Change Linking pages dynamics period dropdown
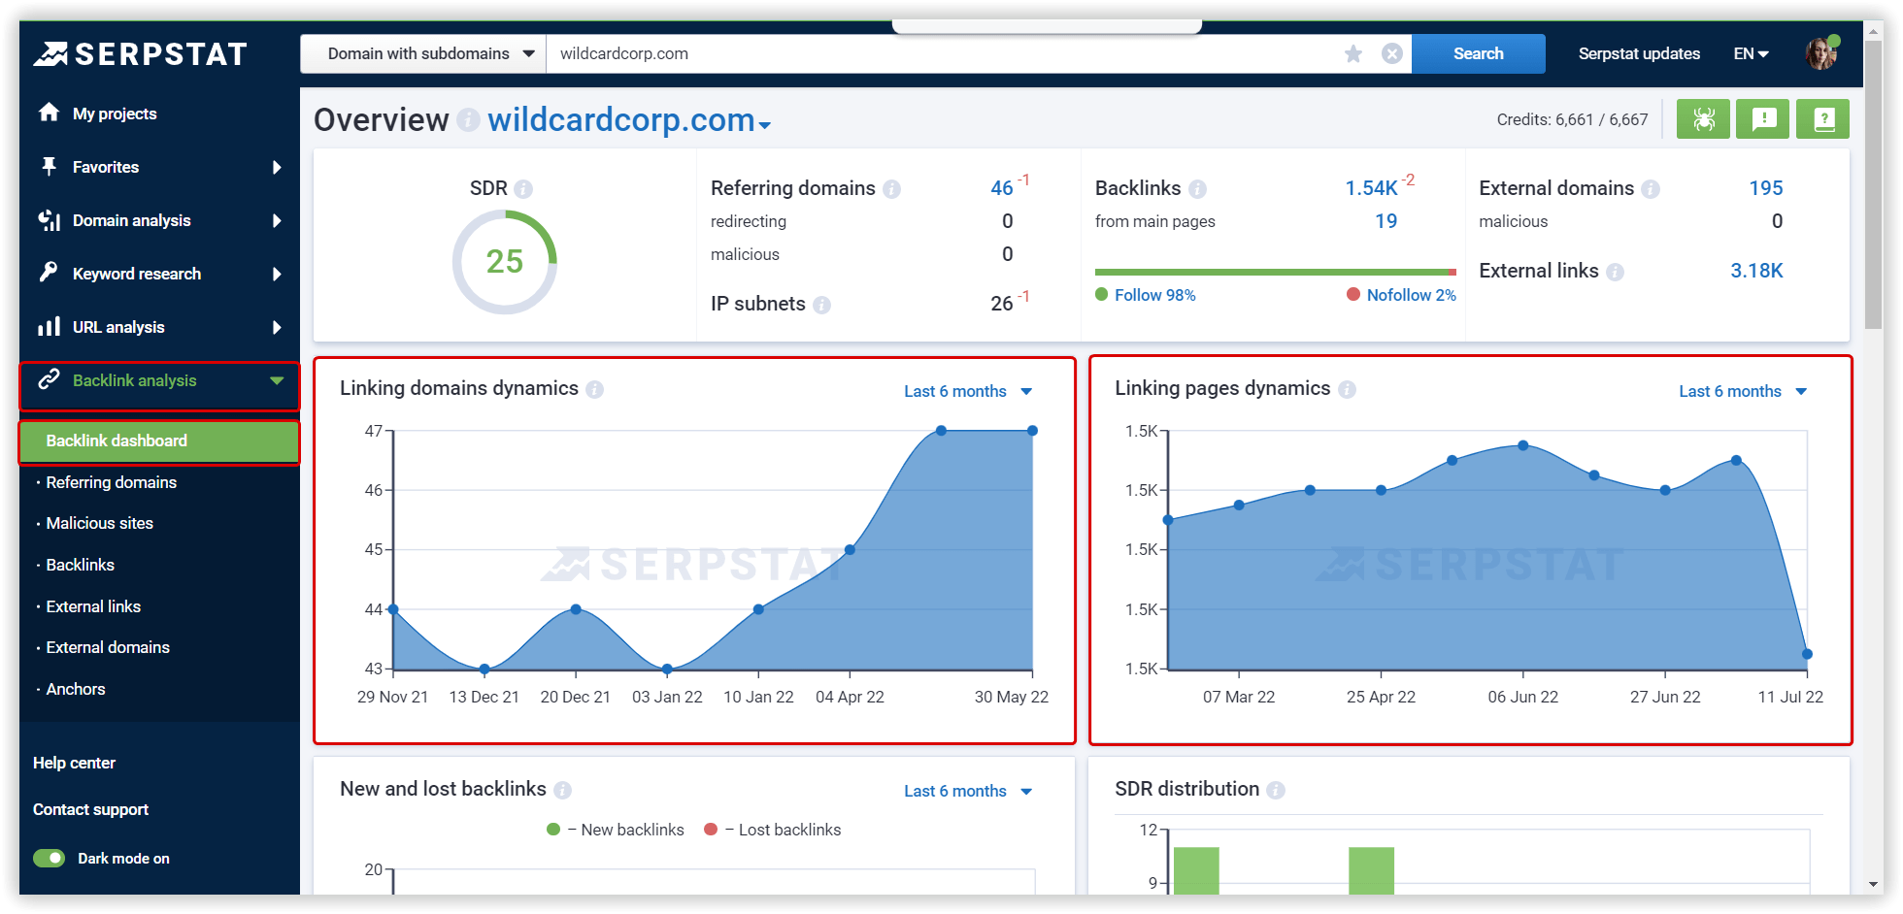 pyautogui.click(x=1743, y=391)
